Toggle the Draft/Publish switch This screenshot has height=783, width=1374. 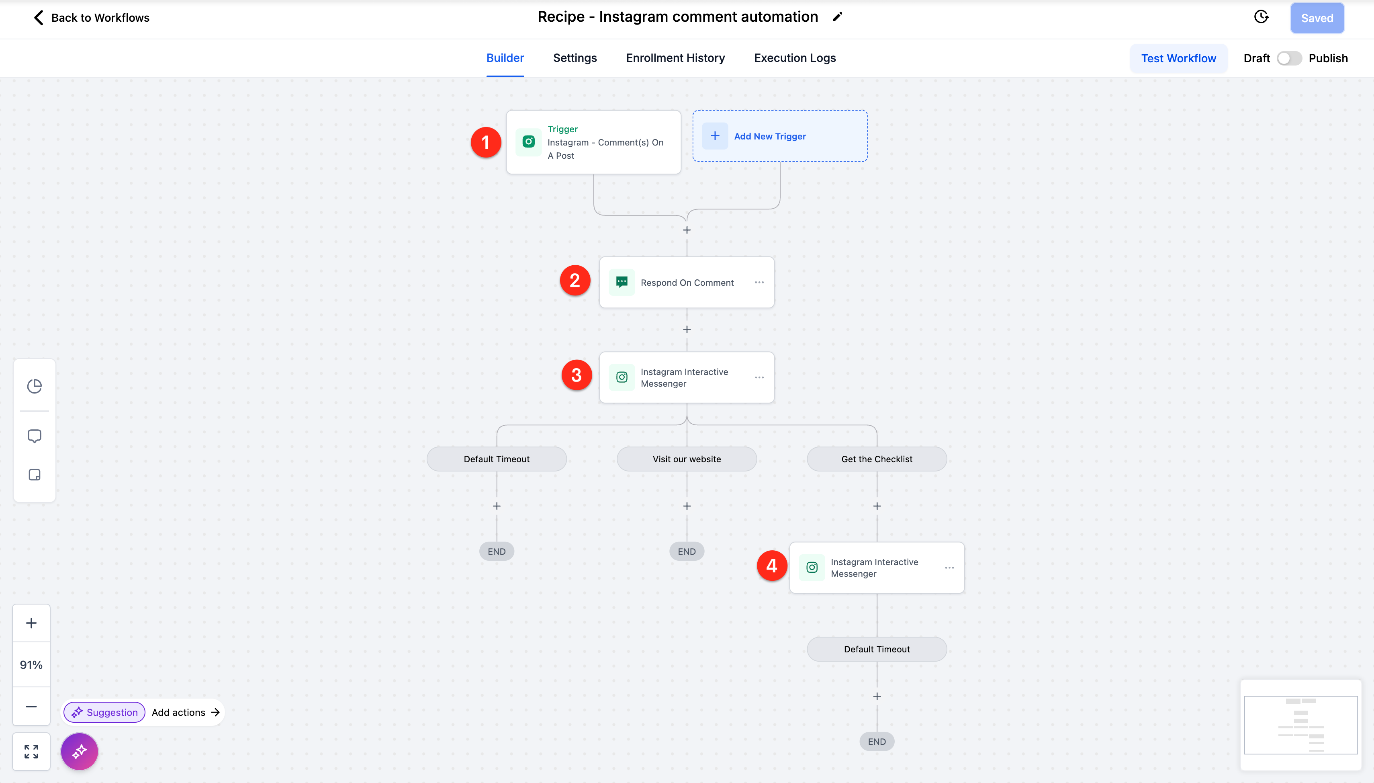[x=1289, y=58]
